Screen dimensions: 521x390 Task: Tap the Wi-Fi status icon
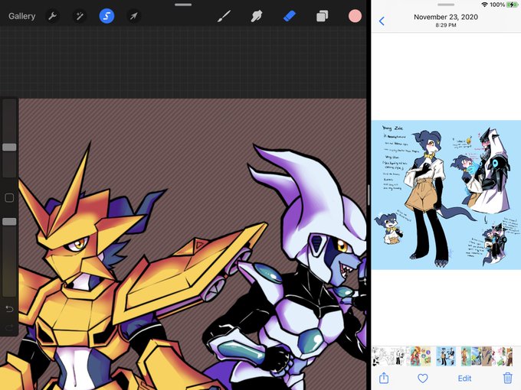coord(484,5)
